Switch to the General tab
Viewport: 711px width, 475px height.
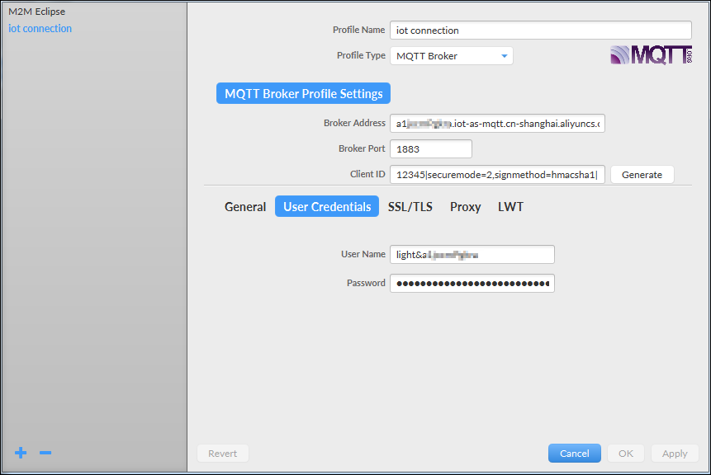coord(244,206)
